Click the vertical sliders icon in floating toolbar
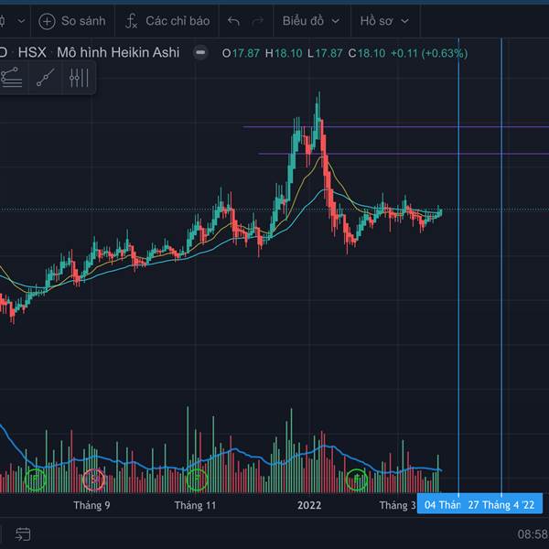 pyautogui.click(x=79, y=78)
